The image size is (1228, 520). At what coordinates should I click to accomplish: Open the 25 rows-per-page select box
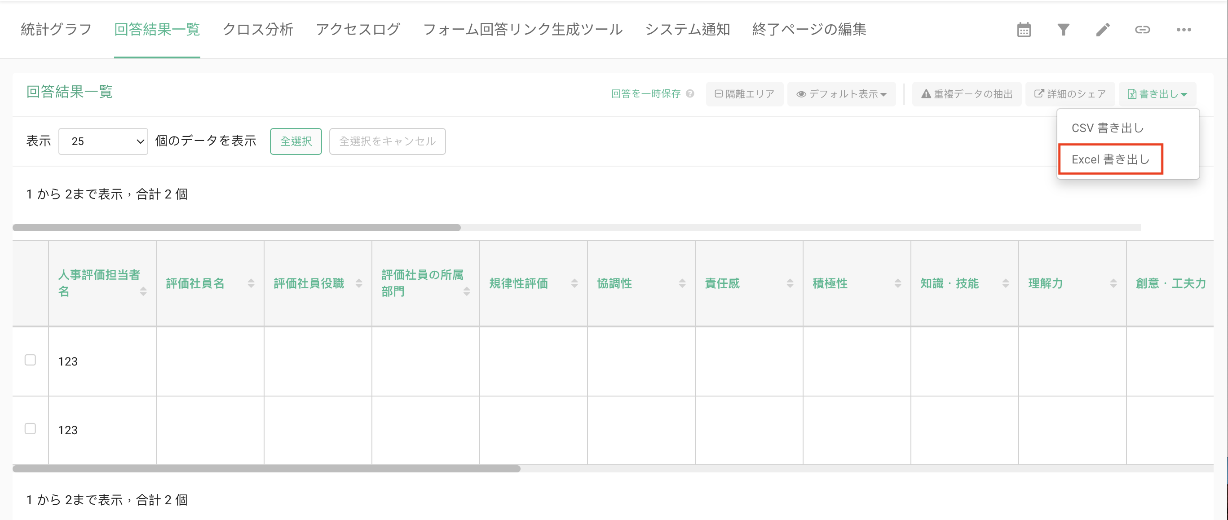pos(103,141)
